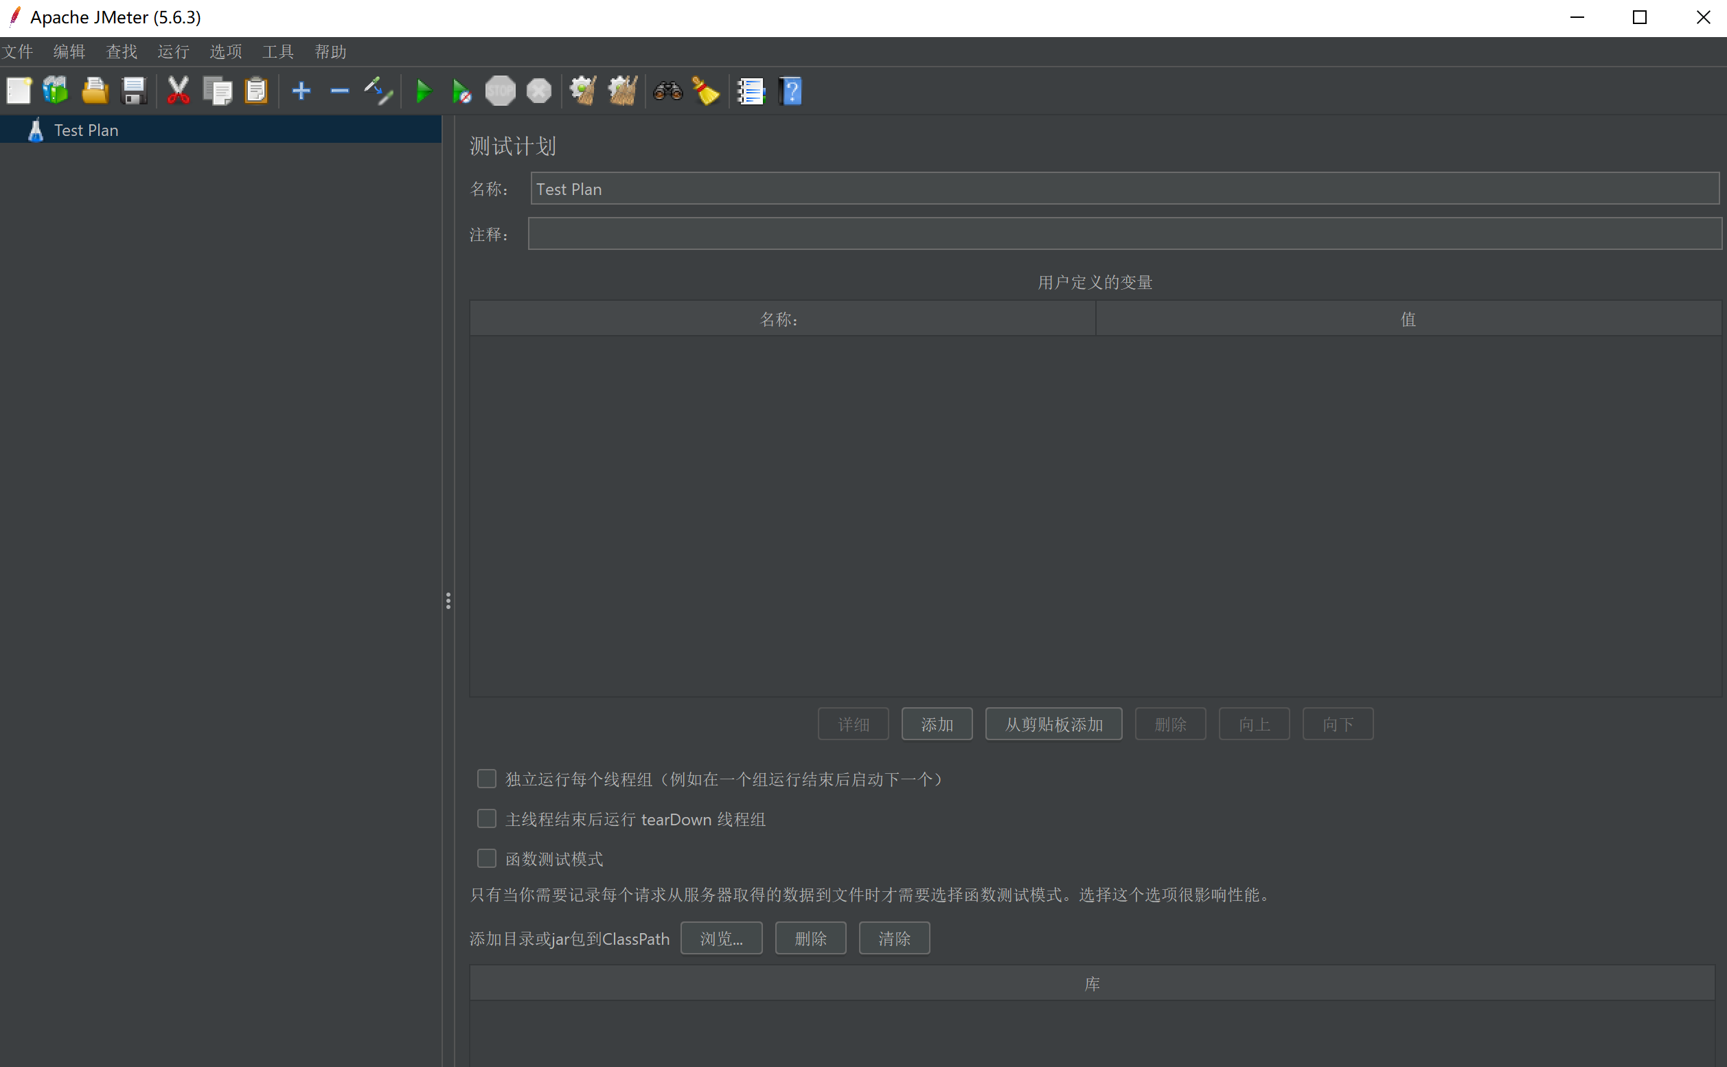Click 删除 button under variables table
This screenshot has width=1727, height=1067.
coord(1170,724)
